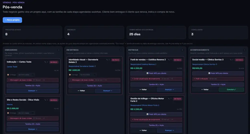Edit Site e Redes Sociais - Ótica Visão card
Viewport: 250px width, 134px height.
point(45,100)
